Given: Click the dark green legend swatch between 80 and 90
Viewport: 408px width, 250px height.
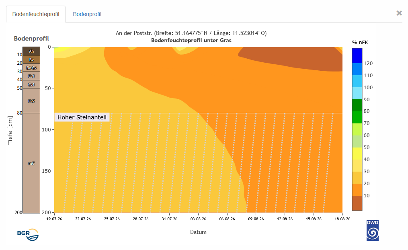Looking at the screenshot, I should pos(357,105).
